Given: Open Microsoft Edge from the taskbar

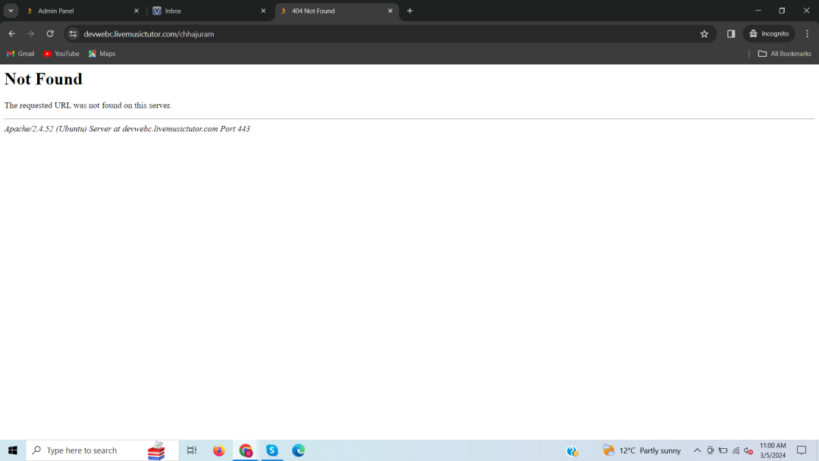Looking at the screenshot, I should (x=299, y=450).
